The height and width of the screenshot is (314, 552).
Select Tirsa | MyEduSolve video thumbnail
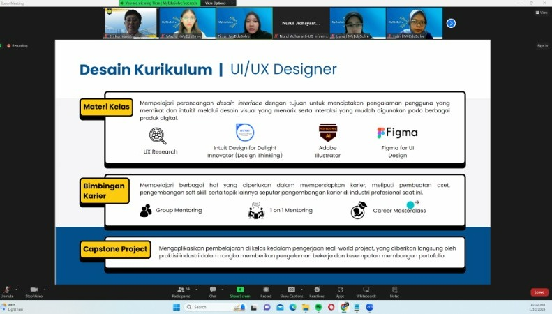tap(244, 23)
